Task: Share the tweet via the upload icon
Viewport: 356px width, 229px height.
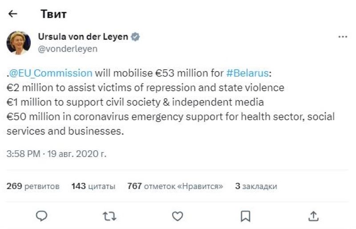Action: 314,216
